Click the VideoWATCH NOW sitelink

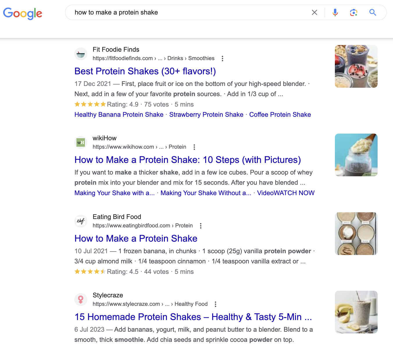coord(286,193)
